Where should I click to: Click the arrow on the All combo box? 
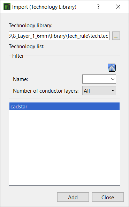pyautogui.click(x=113, y=91)
